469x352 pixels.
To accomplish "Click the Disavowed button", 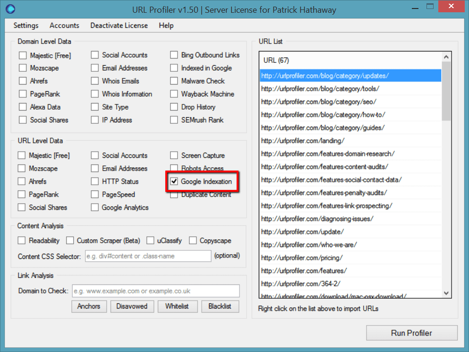I will 132,307.
